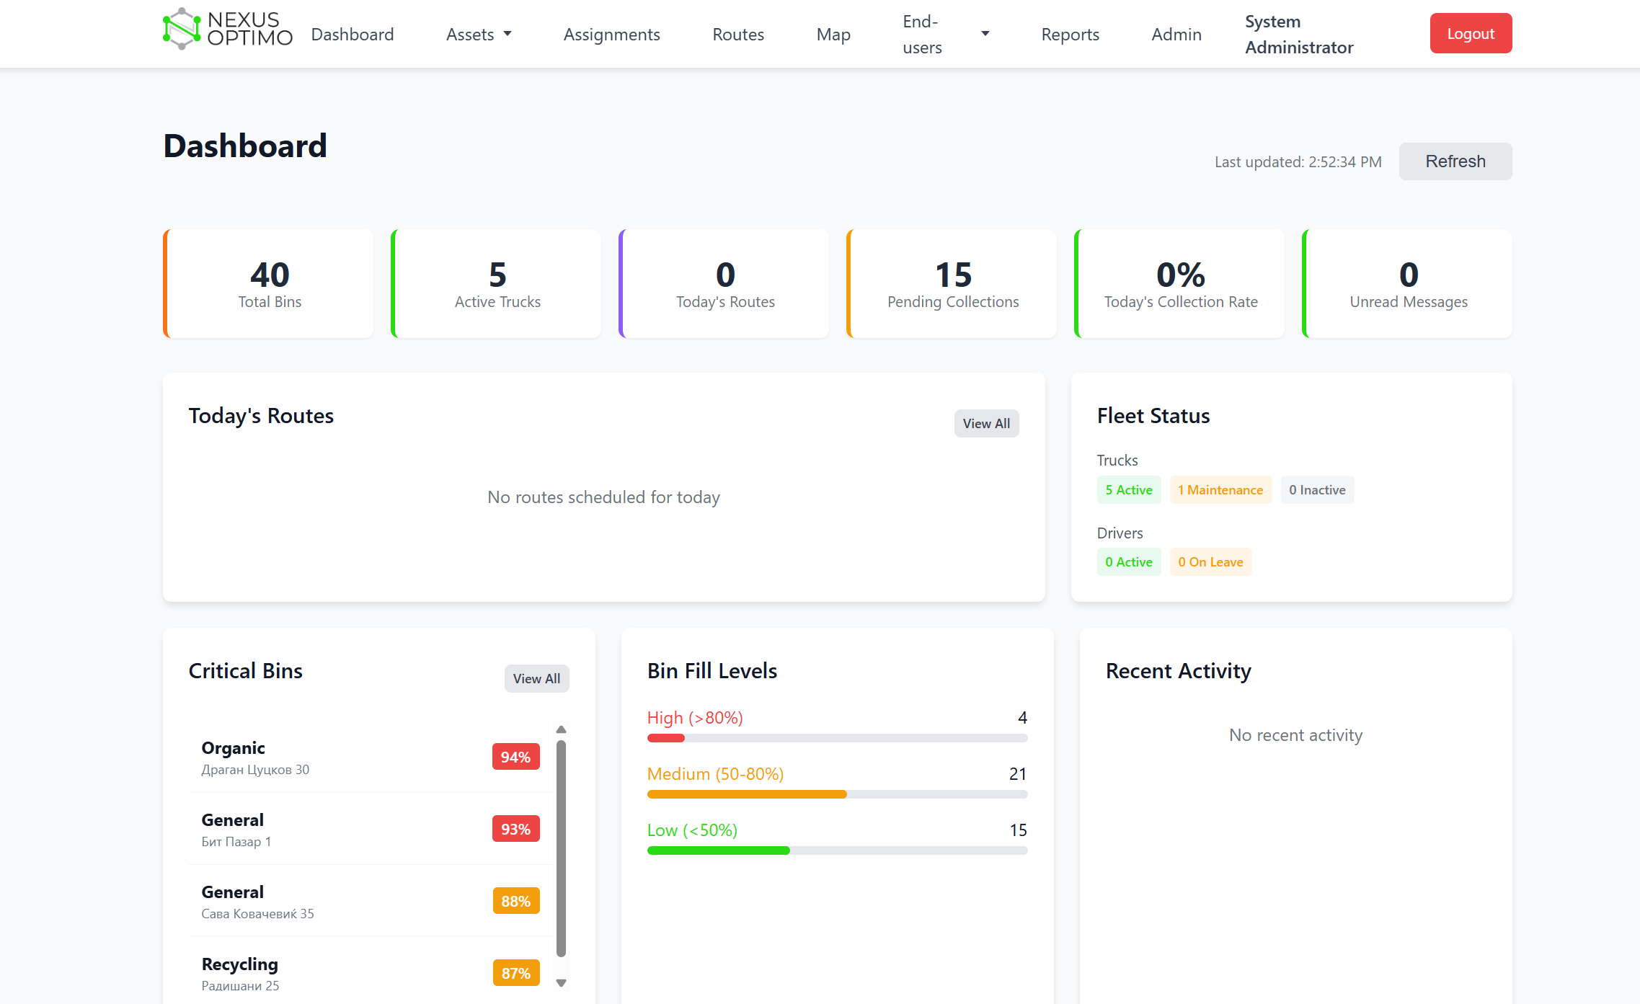Click the High fill level progress bar
Image resolution: width=1640 pixels, height=1004 pixels.
[x=836, y=737]
